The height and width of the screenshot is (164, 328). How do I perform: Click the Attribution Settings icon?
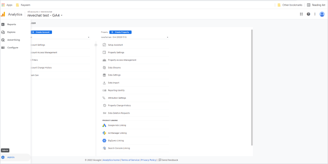[x=104, y=98]
